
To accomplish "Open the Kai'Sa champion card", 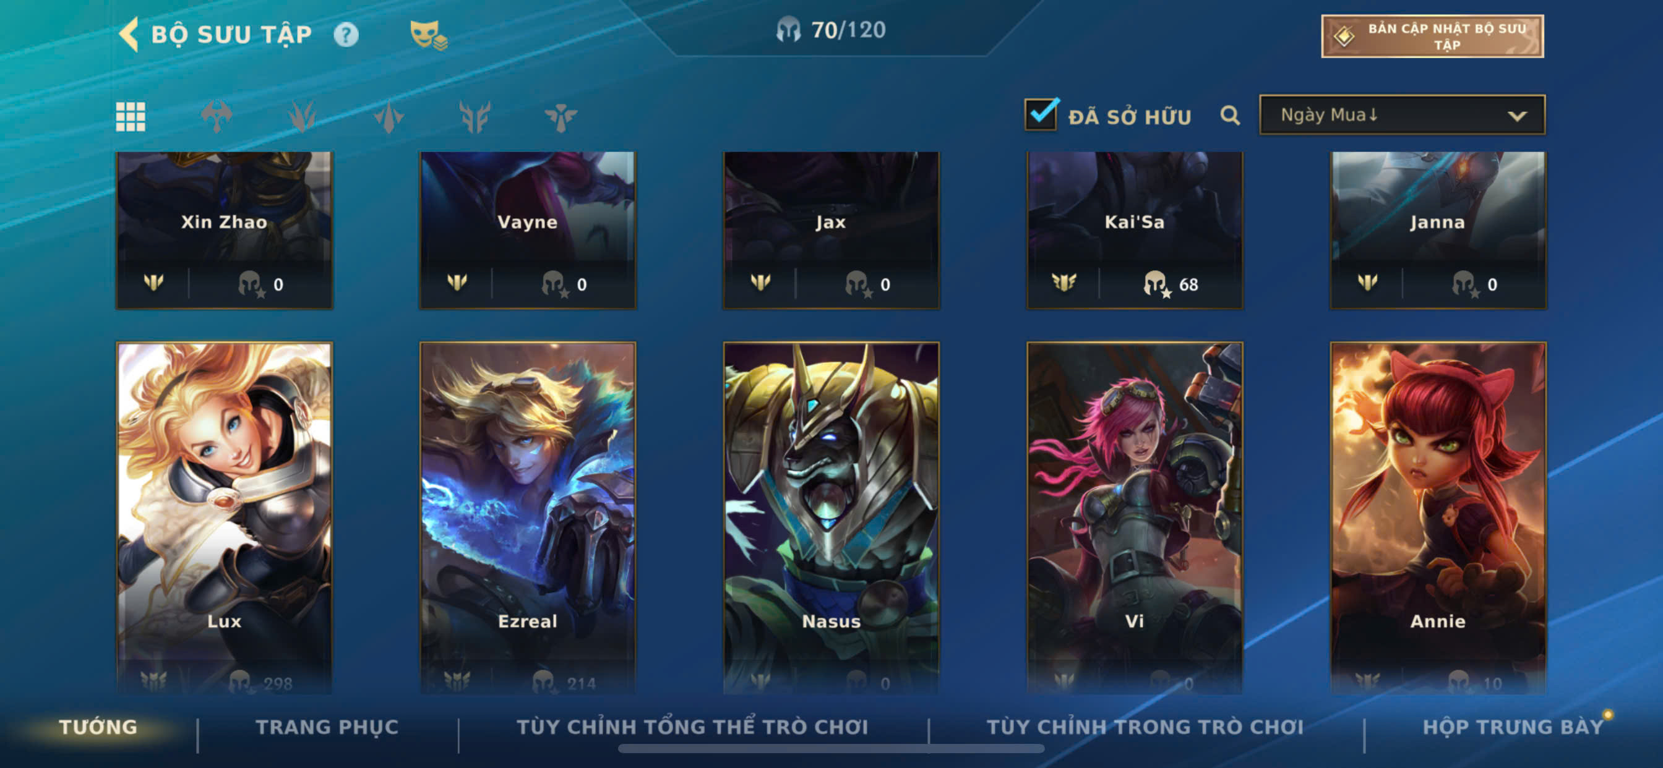I will click(1134, 231).
